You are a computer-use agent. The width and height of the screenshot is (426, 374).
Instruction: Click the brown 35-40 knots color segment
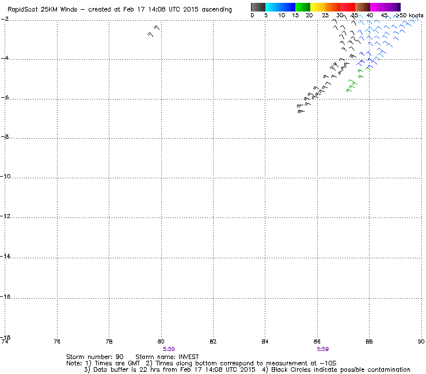(x=363, y=7)
